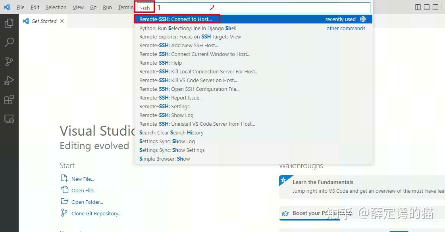Image resolution: width=445 pixels, height=232 pixels.
Task: Open the Run and Debug view
Action: tap(9, 81)
